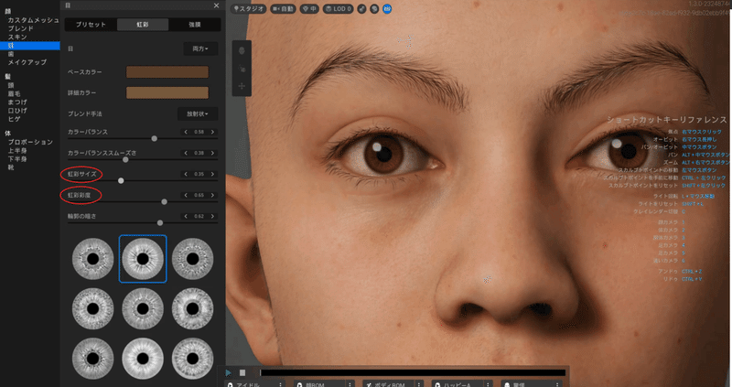This screenshot has width=732, height=387.
Task: Open the highlighted 目 category
Action: 30,46
